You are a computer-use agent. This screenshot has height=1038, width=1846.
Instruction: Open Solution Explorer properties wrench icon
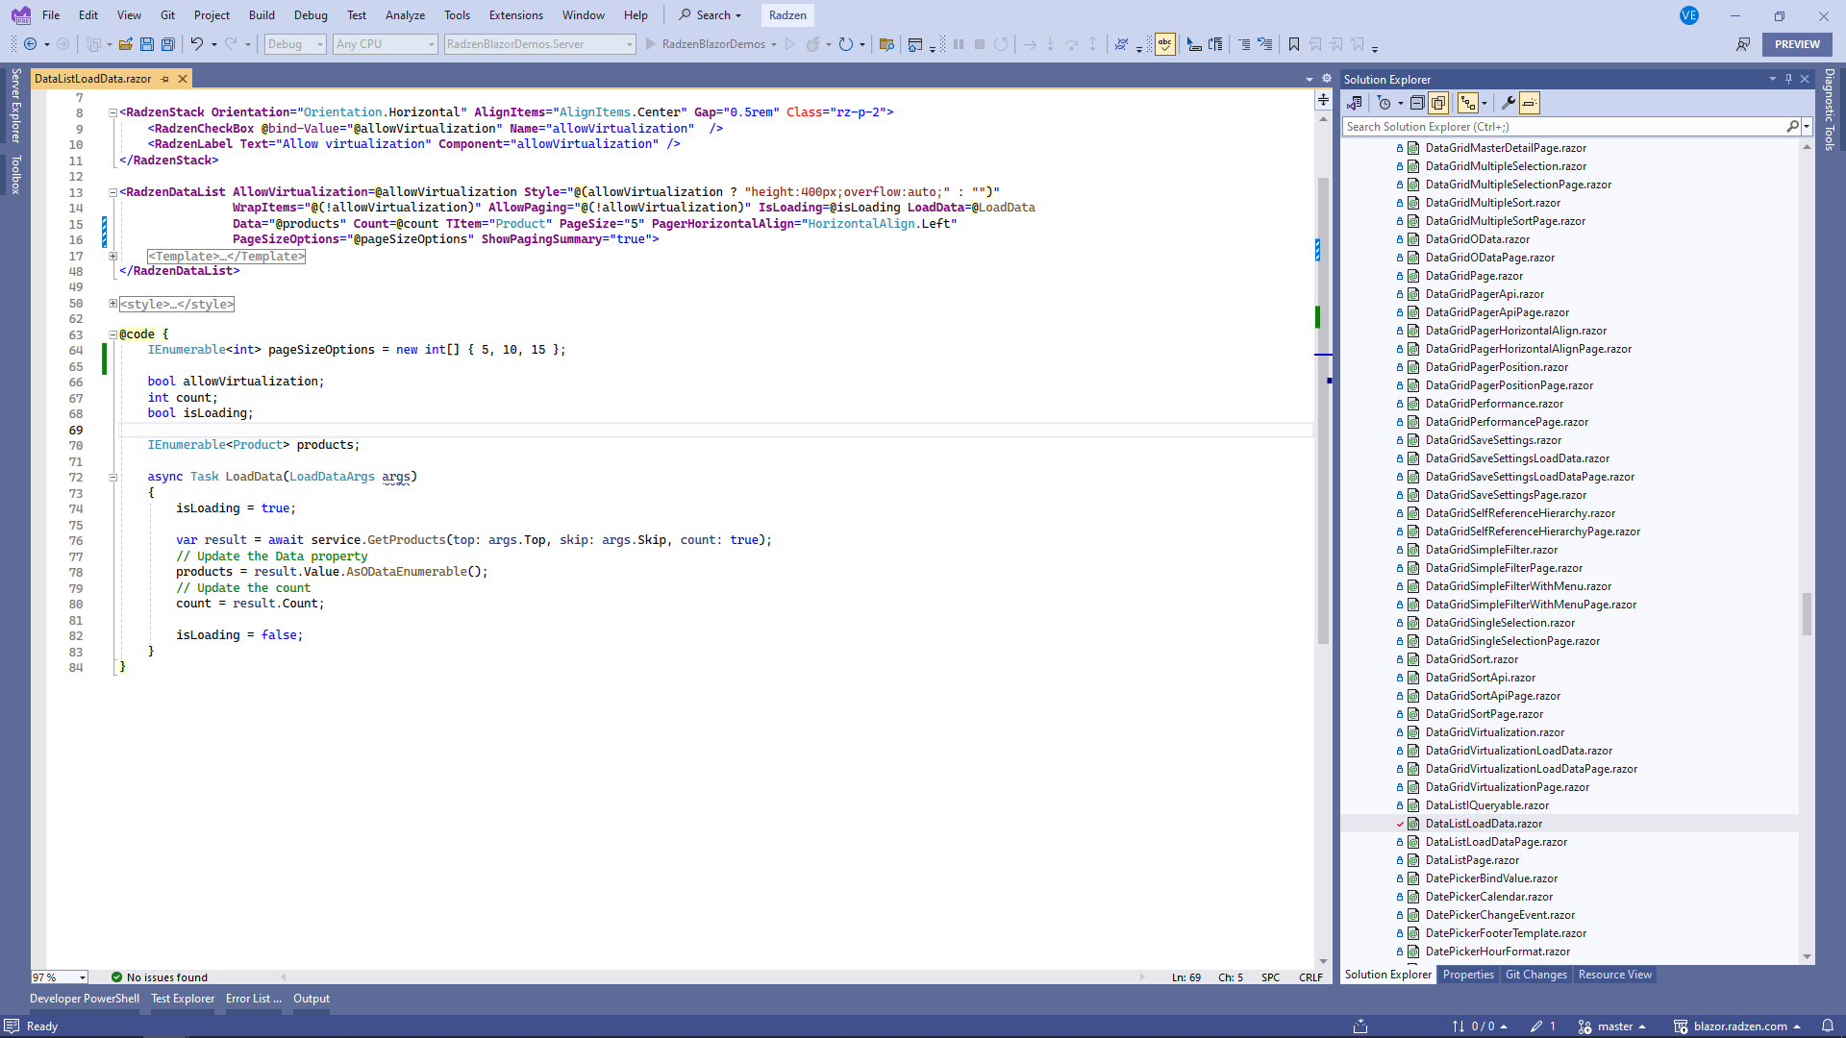[x=1508, y=103]
